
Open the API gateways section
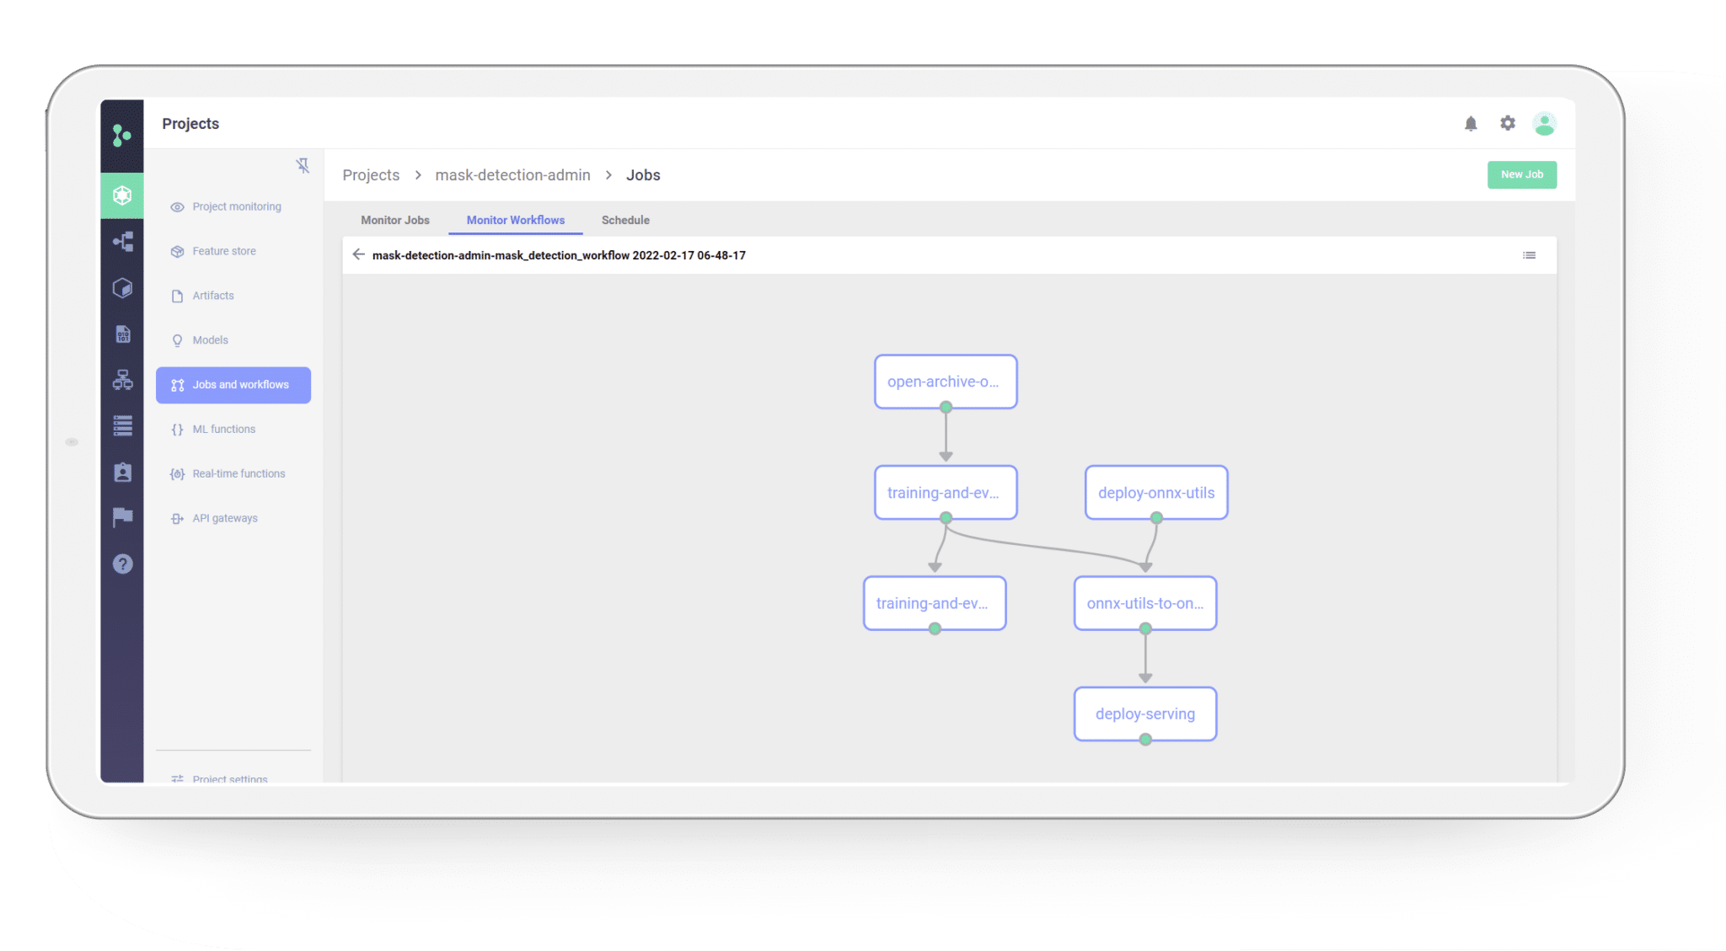(x=225, y=517)
